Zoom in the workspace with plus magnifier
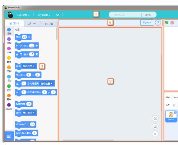Viewport: 178px width, 145px height. point(155,118)
